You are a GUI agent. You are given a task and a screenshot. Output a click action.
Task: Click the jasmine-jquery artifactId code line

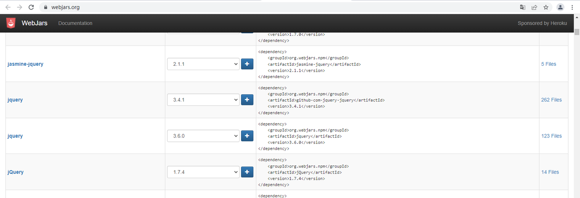click(x=314, y=64)
